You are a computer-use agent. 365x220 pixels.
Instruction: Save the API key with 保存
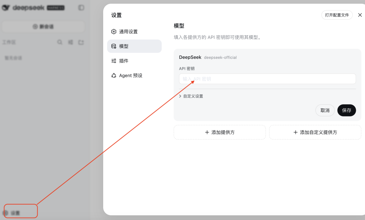pos(346,110)
